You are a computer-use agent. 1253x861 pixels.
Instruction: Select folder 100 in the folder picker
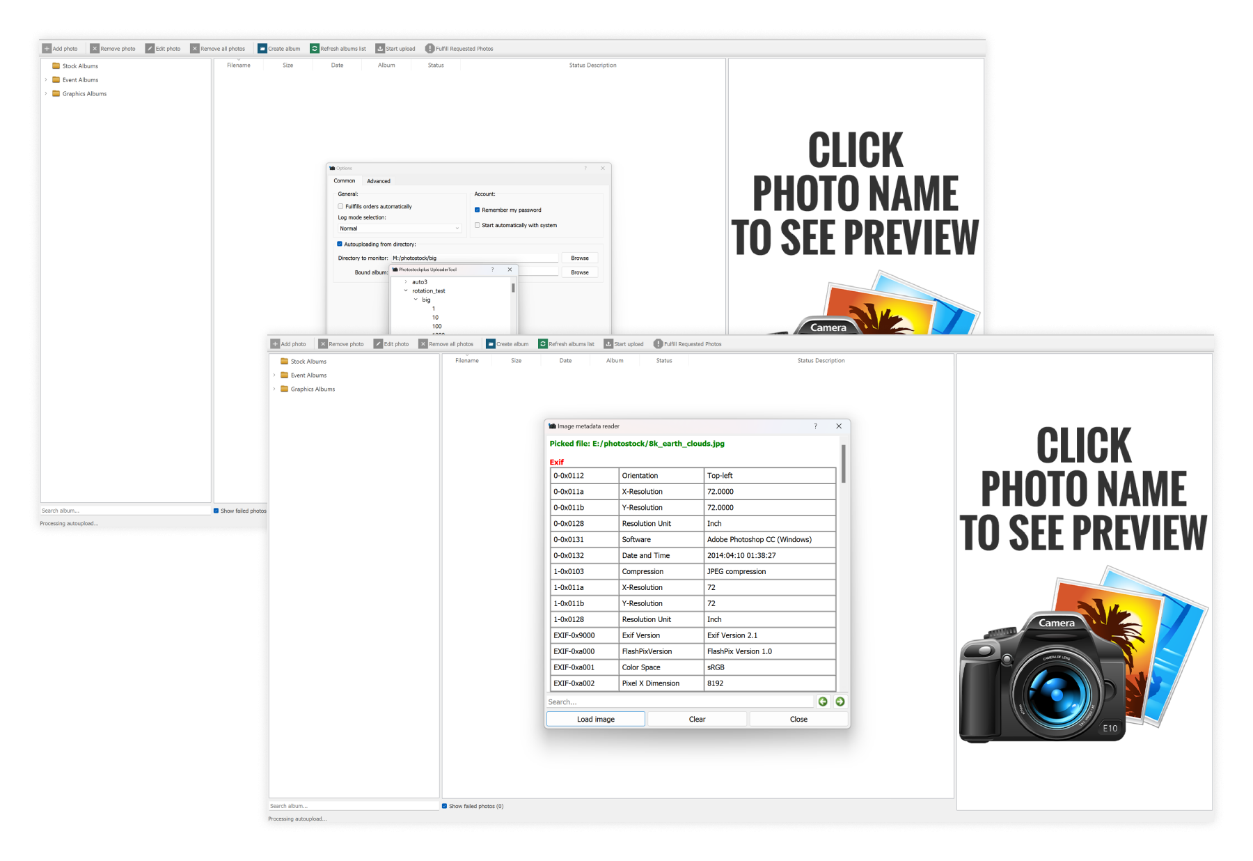pyautogui.click(x=436, y=326)
